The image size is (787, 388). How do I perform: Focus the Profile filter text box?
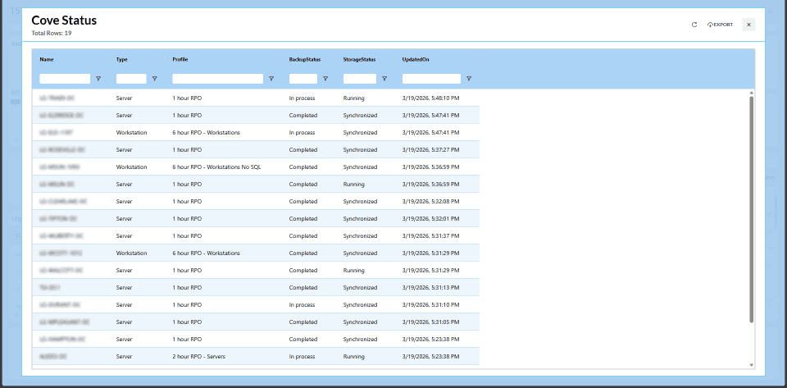[x=218, y=79]
